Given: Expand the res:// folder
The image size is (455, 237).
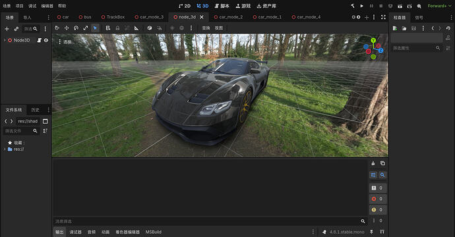Looking at the screenshot, I should 5,149.
